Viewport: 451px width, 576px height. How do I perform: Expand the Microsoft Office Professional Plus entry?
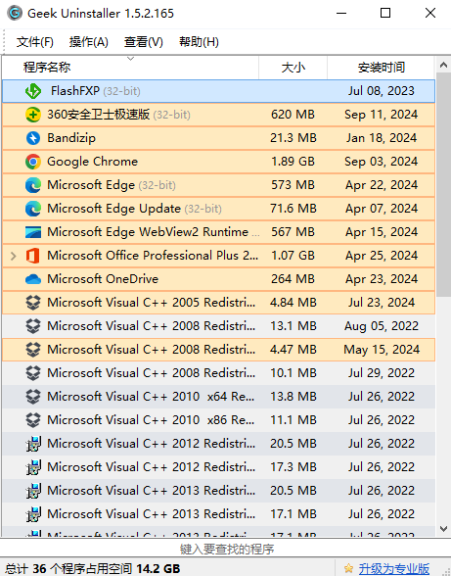coord(14,256)
